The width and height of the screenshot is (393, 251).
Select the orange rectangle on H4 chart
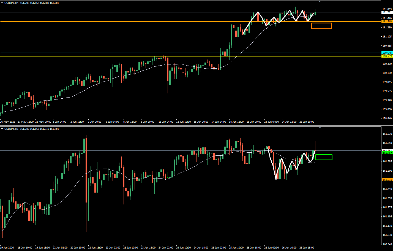pyautogui.click(x=322, y=26)
